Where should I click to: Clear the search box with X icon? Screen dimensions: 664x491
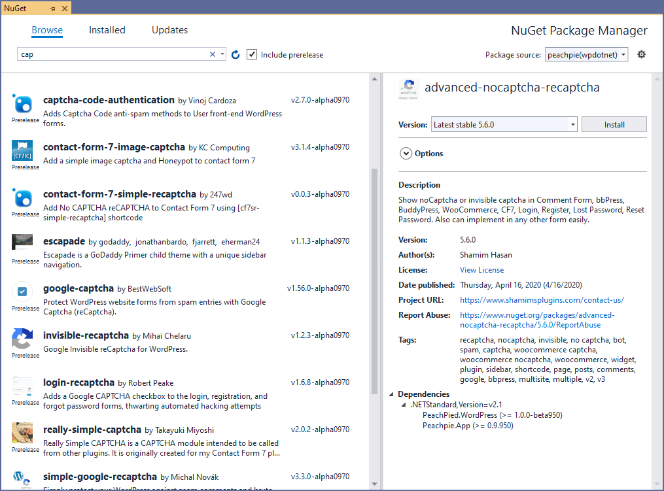point(213,54)
